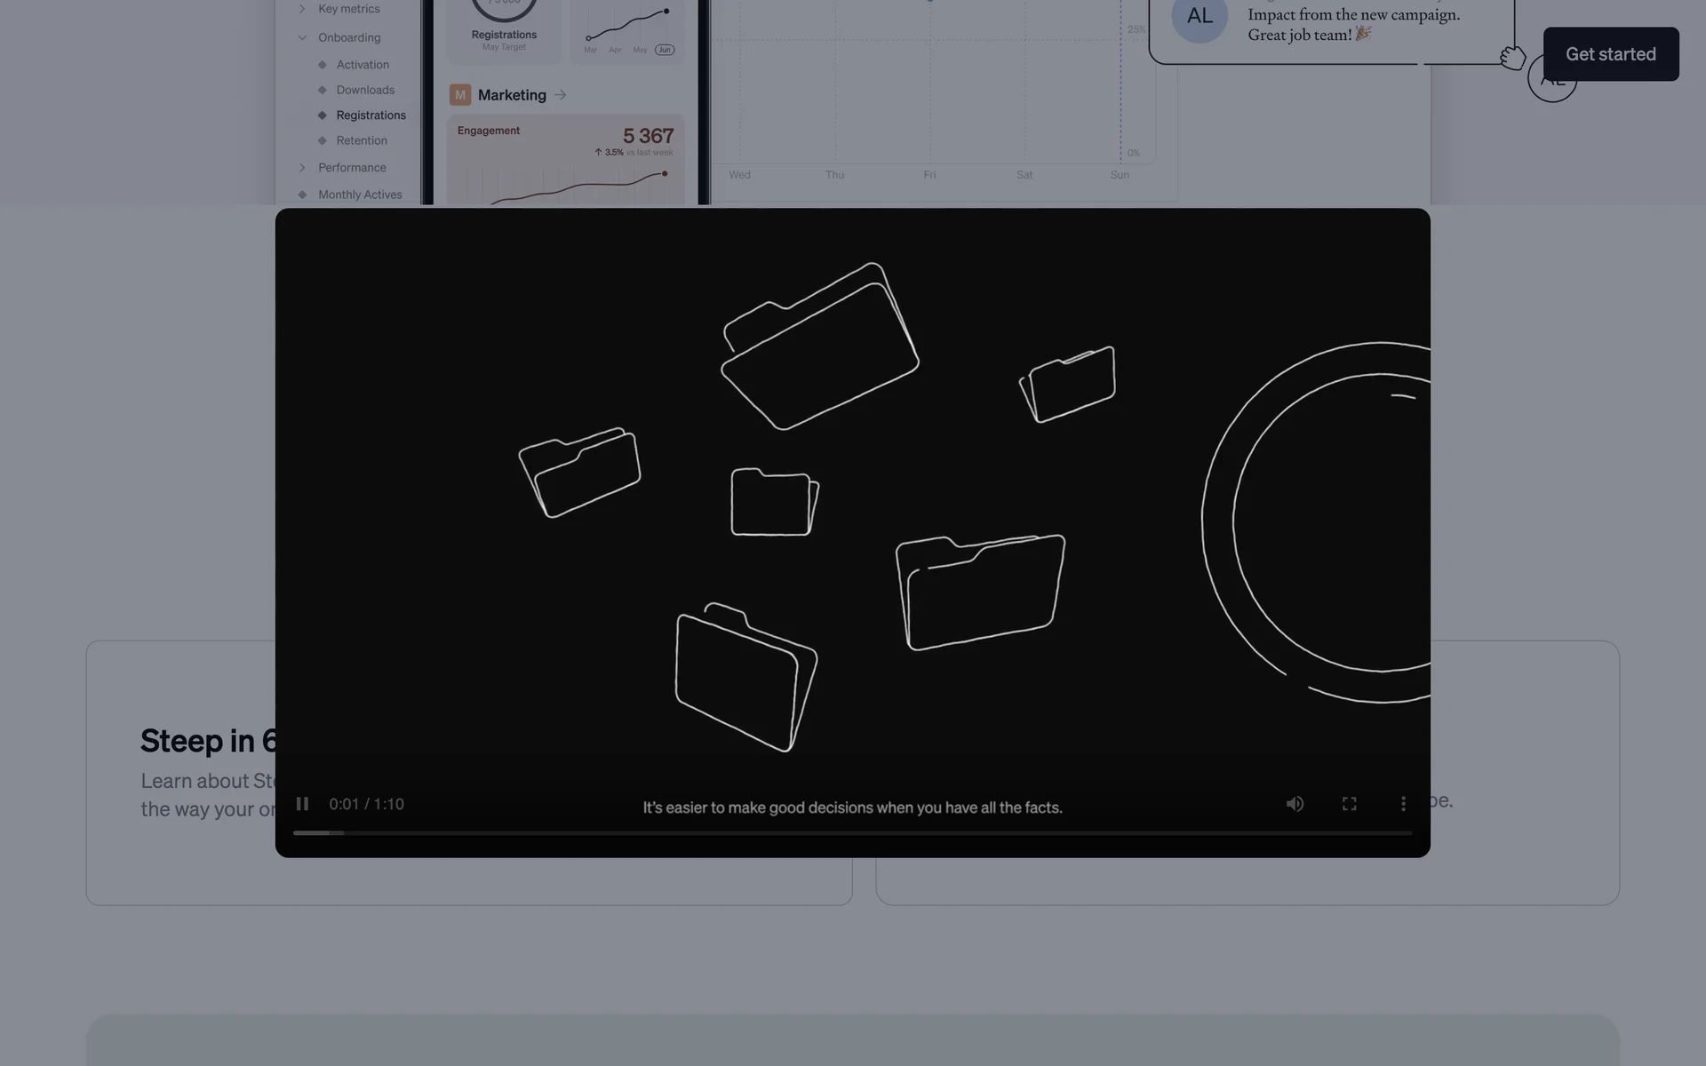Screen dimensions: 1706x1066
Task: Select the Jun month pill
Action: tap(665, 50)
